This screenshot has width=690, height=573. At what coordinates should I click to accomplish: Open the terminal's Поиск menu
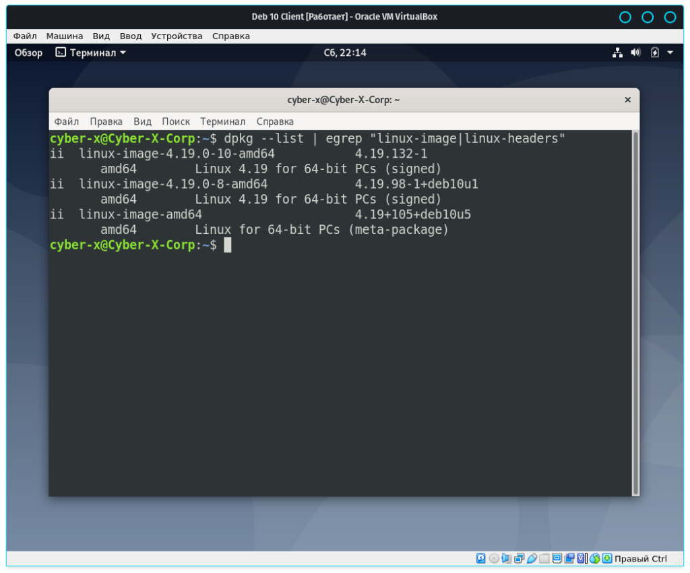point(176,121)
